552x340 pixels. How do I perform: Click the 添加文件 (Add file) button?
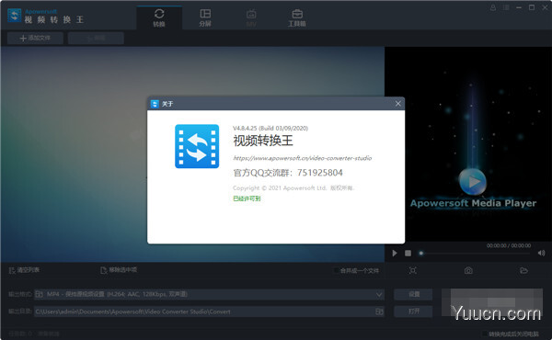pos(35,38)
